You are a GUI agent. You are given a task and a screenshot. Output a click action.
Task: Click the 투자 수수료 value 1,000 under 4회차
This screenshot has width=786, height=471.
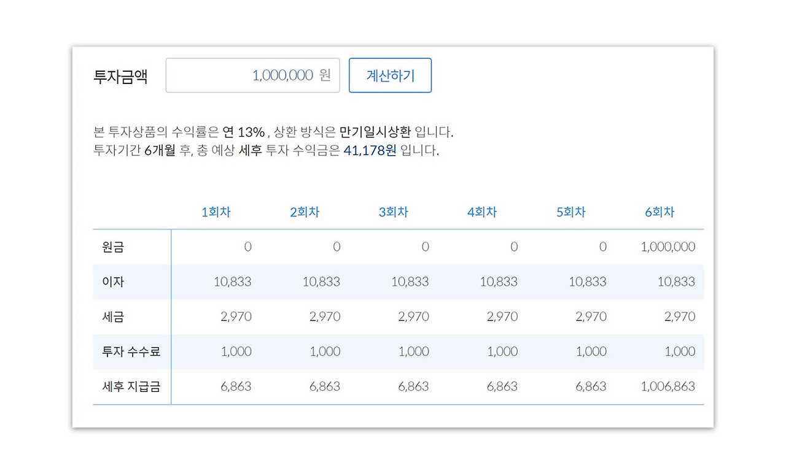pos(503,352)
